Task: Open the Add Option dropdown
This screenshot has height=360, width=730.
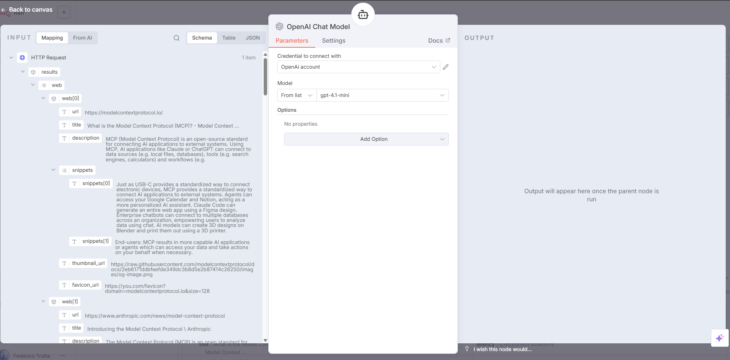Action: [367, 139]
